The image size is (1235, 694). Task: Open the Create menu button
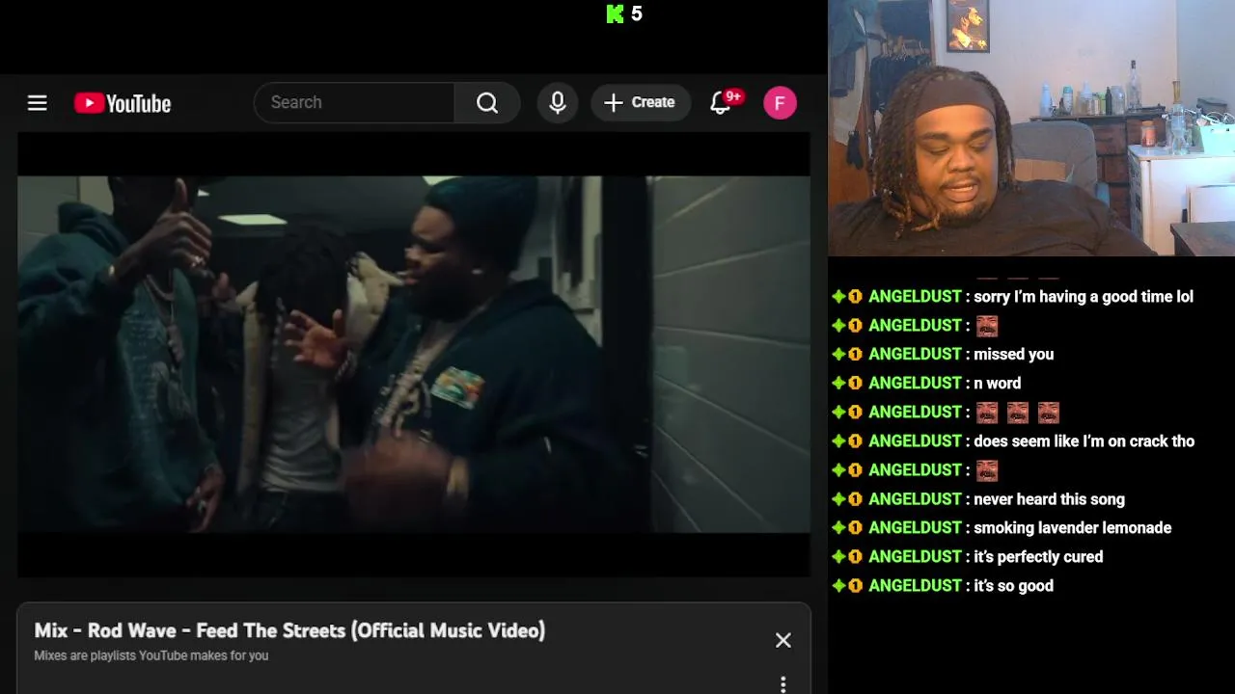(640, 102)
